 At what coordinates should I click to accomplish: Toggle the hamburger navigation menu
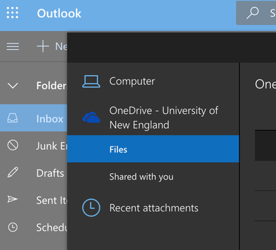click(13, 46)
